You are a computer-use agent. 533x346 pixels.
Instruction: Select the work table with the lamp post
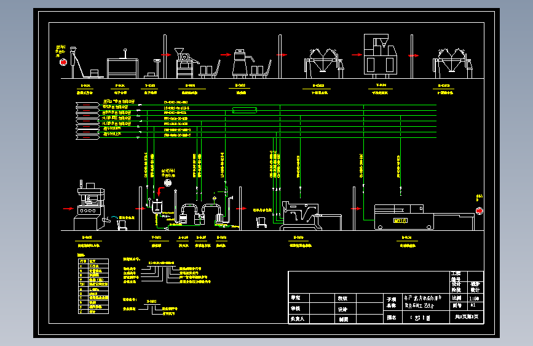point(123,64)
